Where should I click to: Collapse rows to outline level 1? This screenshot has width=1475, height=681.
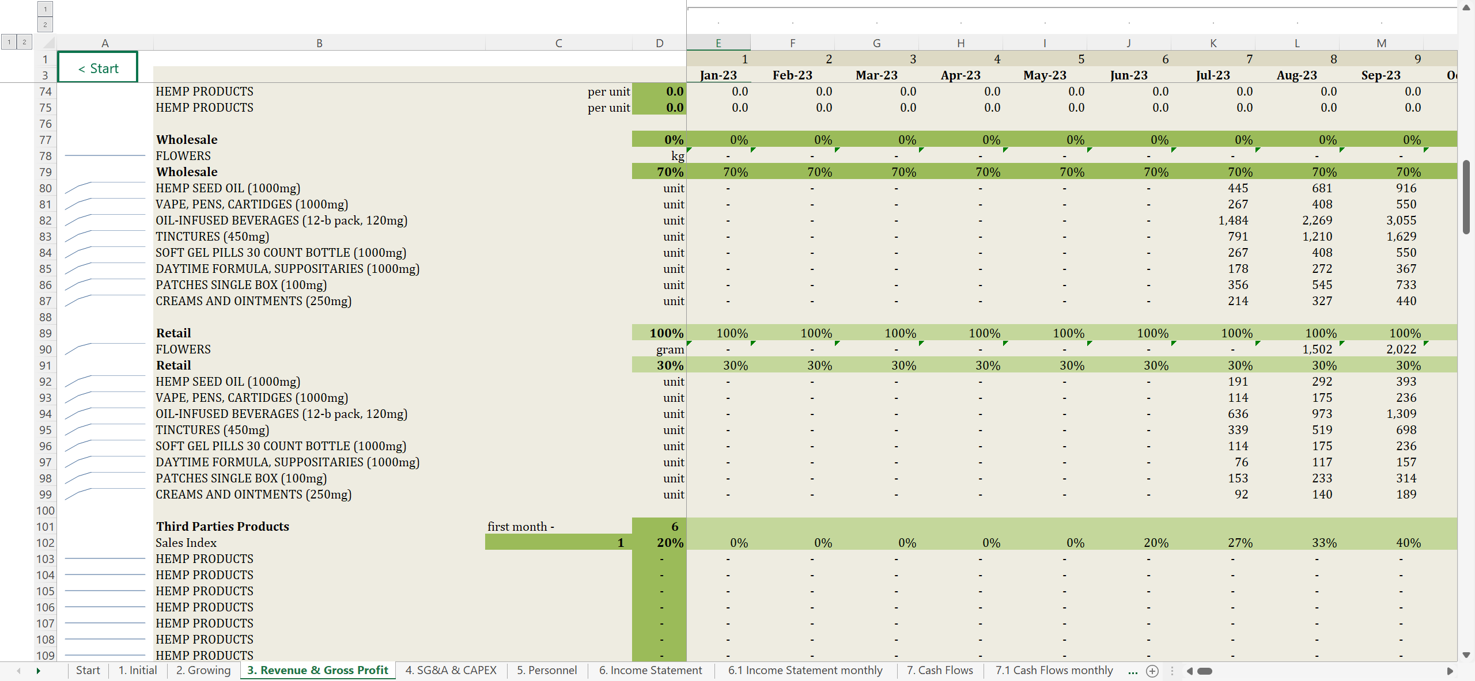click(9, 42)
